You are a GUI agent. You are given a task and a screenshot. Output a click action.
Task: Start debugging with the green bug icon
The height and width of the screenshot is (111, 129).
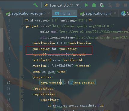[94, 5]
